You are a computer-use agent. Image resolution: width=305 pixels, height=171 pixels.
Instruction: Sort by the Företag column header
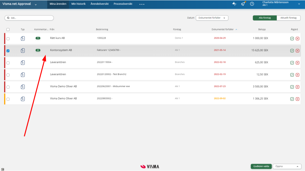[177, 29]
